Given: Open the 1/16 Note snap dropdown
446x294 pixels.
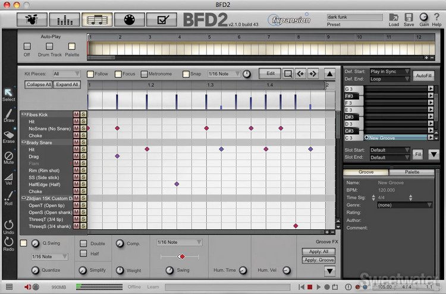Looking at the screenshot, I should point(224,74).
